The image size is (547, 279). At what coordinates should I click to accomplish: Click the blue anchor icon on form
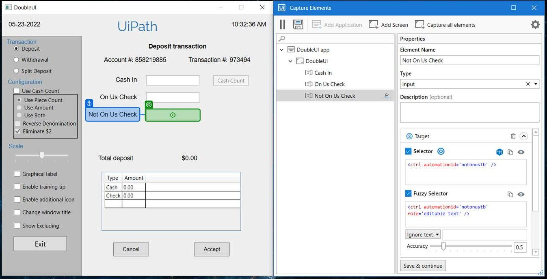[x=90, y=103]
